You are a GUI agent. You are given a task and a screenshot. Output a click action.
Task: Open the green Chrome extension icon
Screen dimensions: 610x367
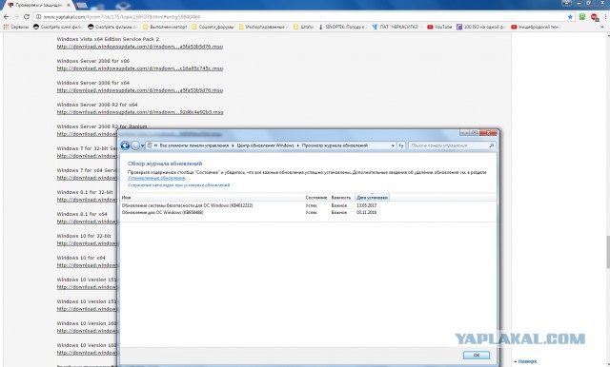click(x=582, y=17)
